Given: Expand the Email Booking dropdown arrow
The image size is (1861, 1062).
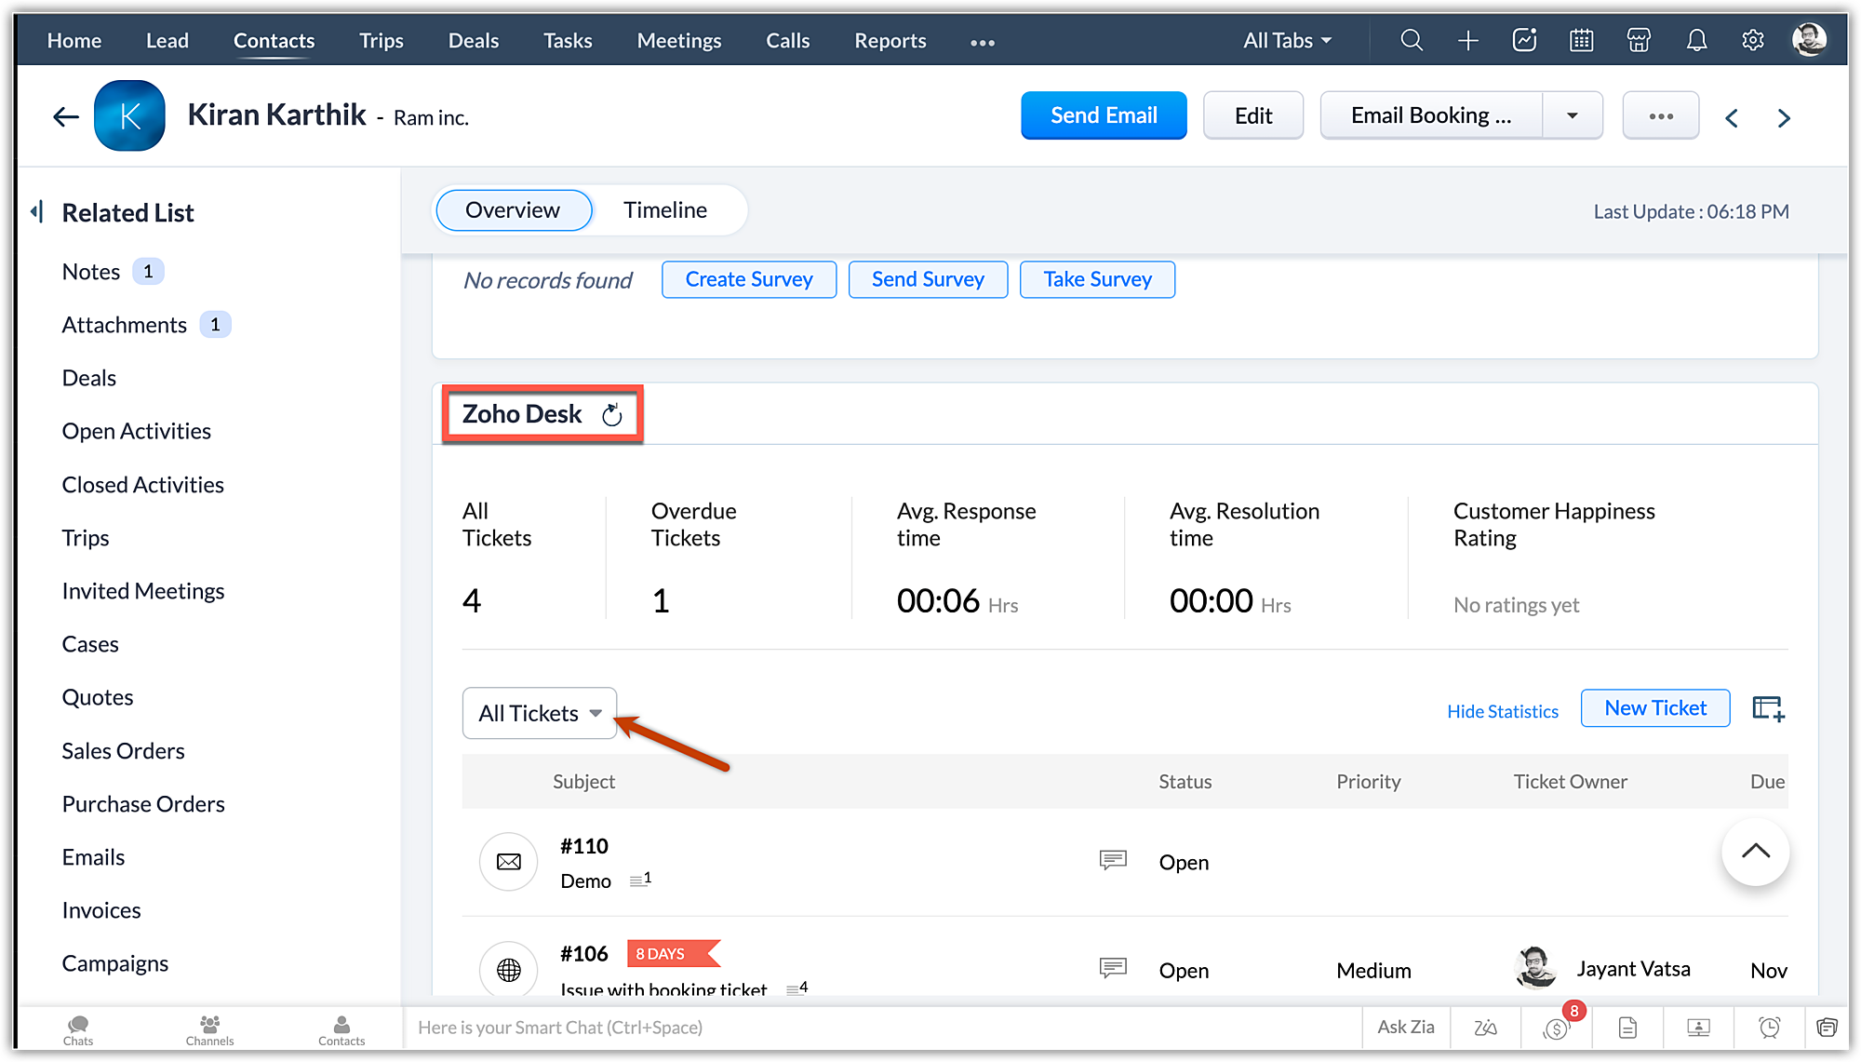Looking at the screenshot, I should pos(1572,116).
